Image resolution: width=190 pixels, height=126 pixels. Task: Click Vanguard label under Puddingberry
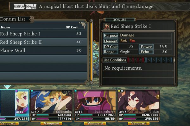95,123
